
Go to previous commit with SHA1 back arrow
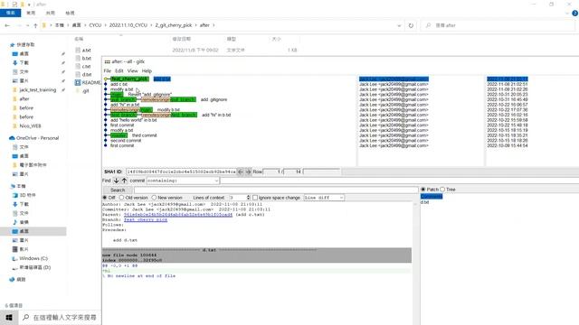pyautogui.click(x=241, y=172)
